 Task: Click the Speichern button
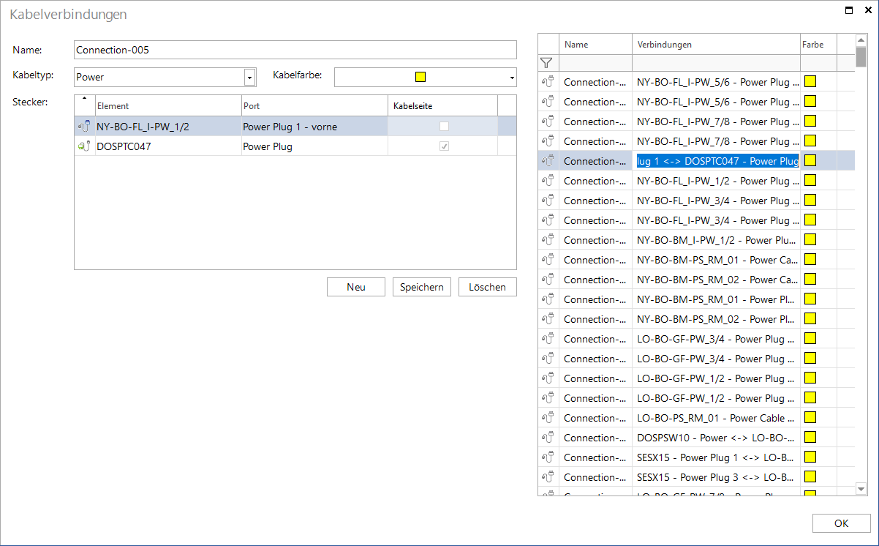(422, 287)
